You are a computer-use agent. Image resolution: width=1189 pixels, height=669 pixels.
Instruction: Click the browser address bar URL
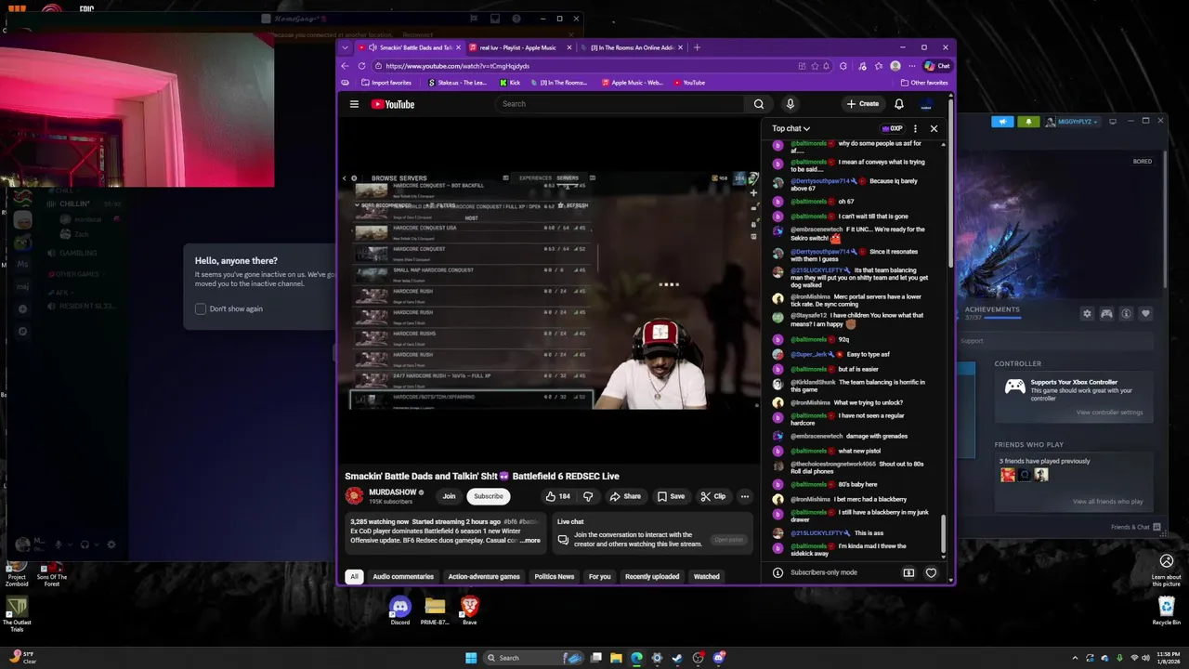(457, 66)
